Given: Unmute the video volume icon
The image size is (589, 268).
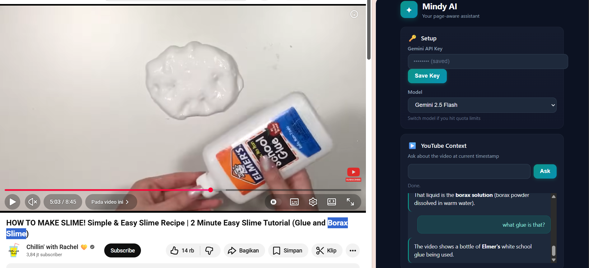Looking at the screenshot, I should click(33, 202).
